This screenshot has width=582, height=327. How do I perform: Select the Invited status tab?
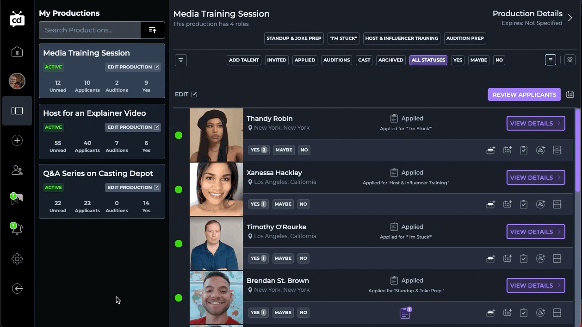pyautogui.click(x=277, y=60)
